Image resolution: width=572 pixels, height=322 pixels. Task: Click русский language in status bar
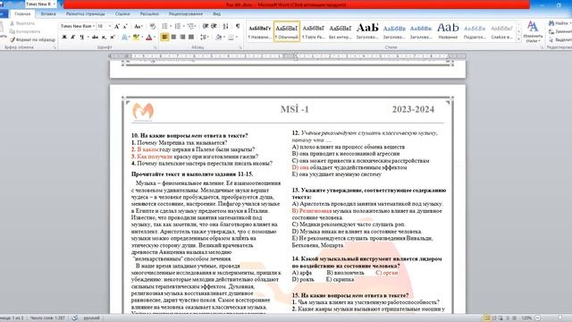pyautogui.click(x=91, y=318)
